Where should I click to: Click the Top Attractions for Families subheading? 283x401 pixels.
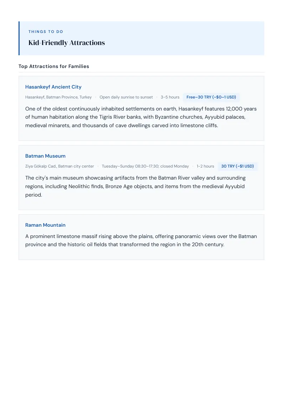tap(54, 66)
